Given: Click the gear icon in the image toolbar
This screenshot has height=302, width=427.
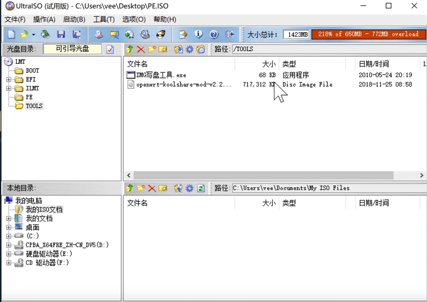Looking at the screenshot, I should click(x=189, y=49).
